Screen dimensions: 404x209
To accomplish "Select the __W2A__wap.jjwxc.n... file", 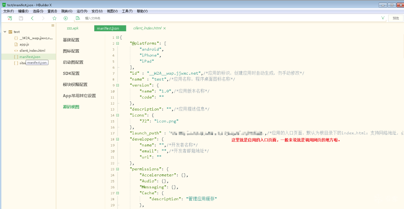I will pyautogui.click(x=36, y=38).
